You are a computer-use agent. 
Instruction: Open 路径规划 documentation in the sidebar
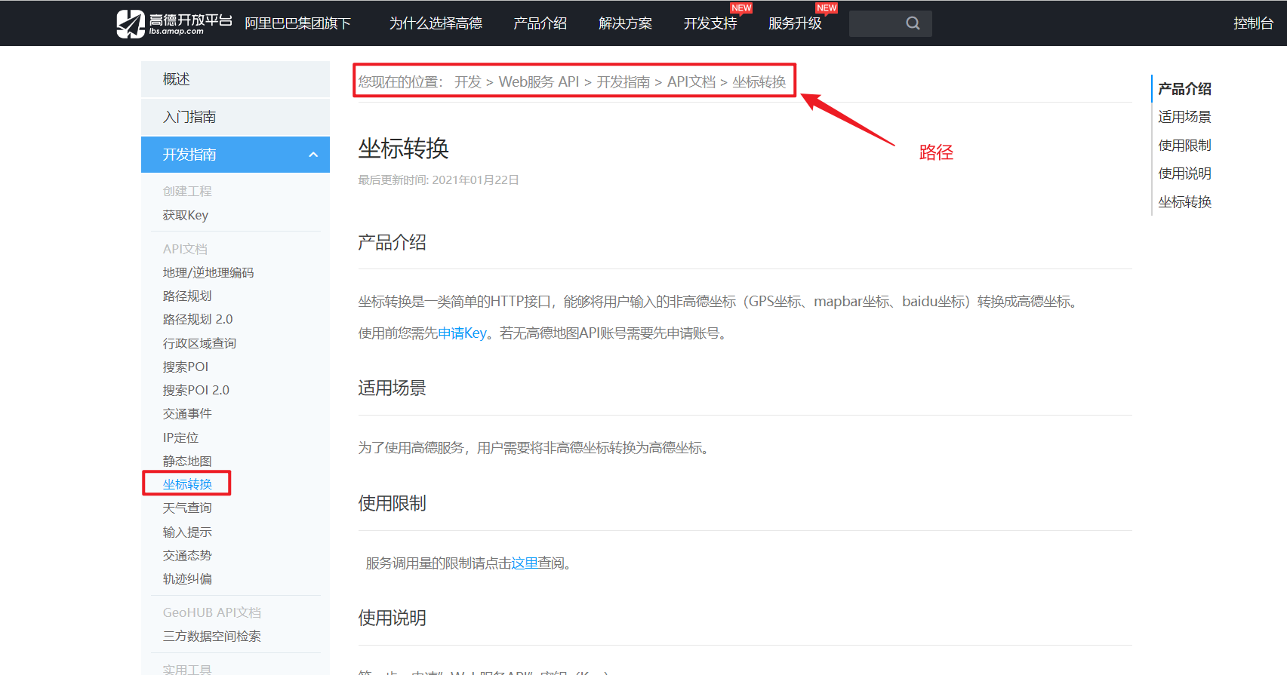187,296
